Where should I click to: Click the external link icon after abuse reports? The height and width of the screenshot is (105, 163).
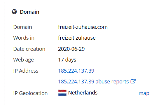133,81
